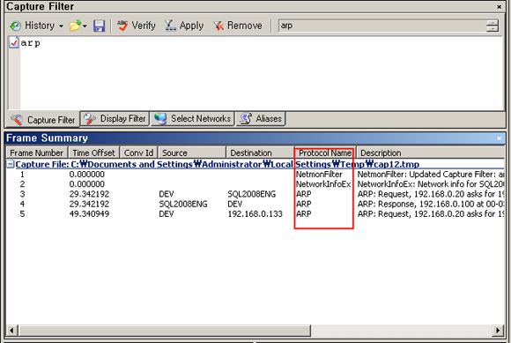Viewport: 511px width, 343px height.
Task: Select frame 4 ARP Response row
Action: point(255,204)
